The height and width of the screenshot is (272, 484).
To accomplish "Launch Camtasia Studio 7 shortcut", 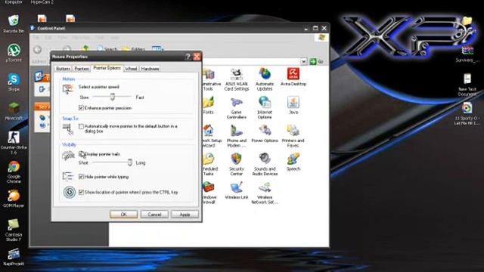I will pyautogui.click(x=14, y=230).
